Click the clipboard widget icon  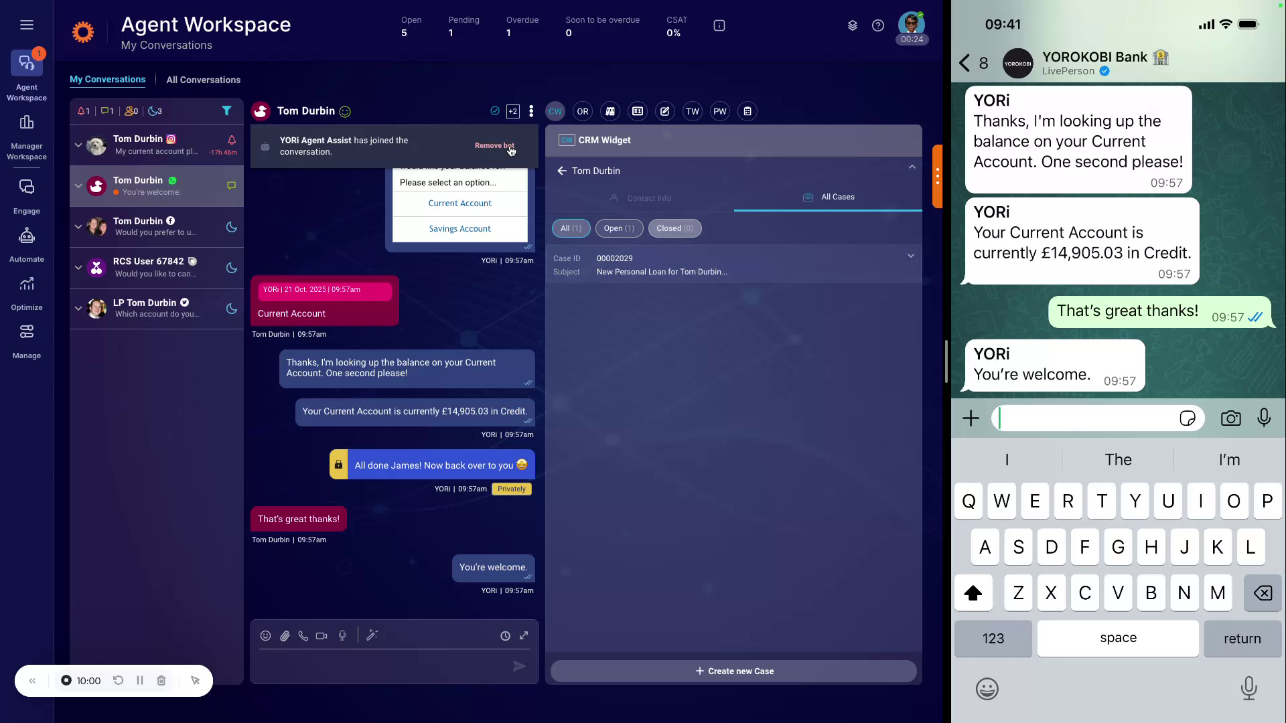[747, 111]
